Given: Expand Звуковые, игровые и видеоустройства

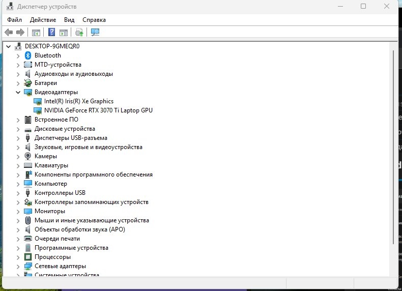Looking at the screenshot, I should click(18, 148).
